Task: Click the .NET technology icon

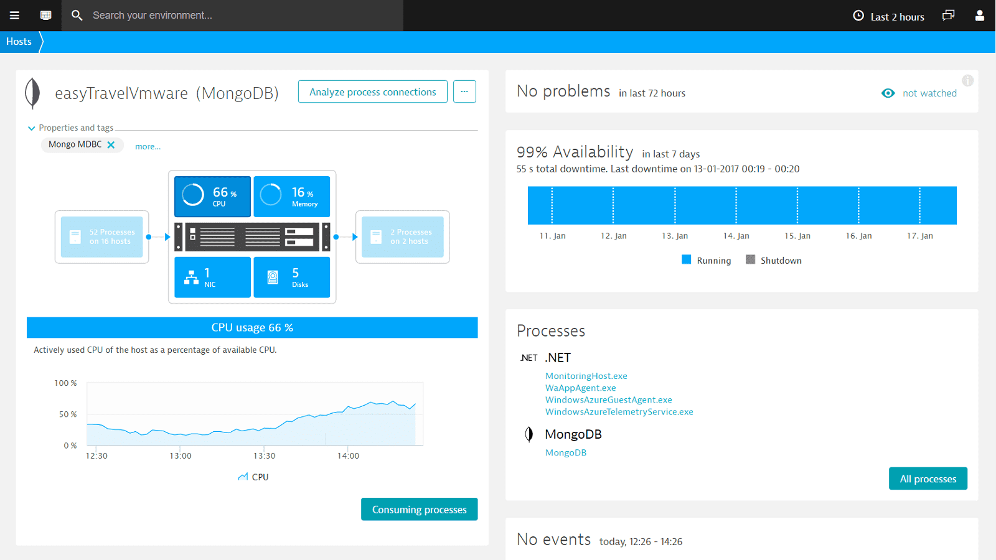Action: click(x=529, y=358)
